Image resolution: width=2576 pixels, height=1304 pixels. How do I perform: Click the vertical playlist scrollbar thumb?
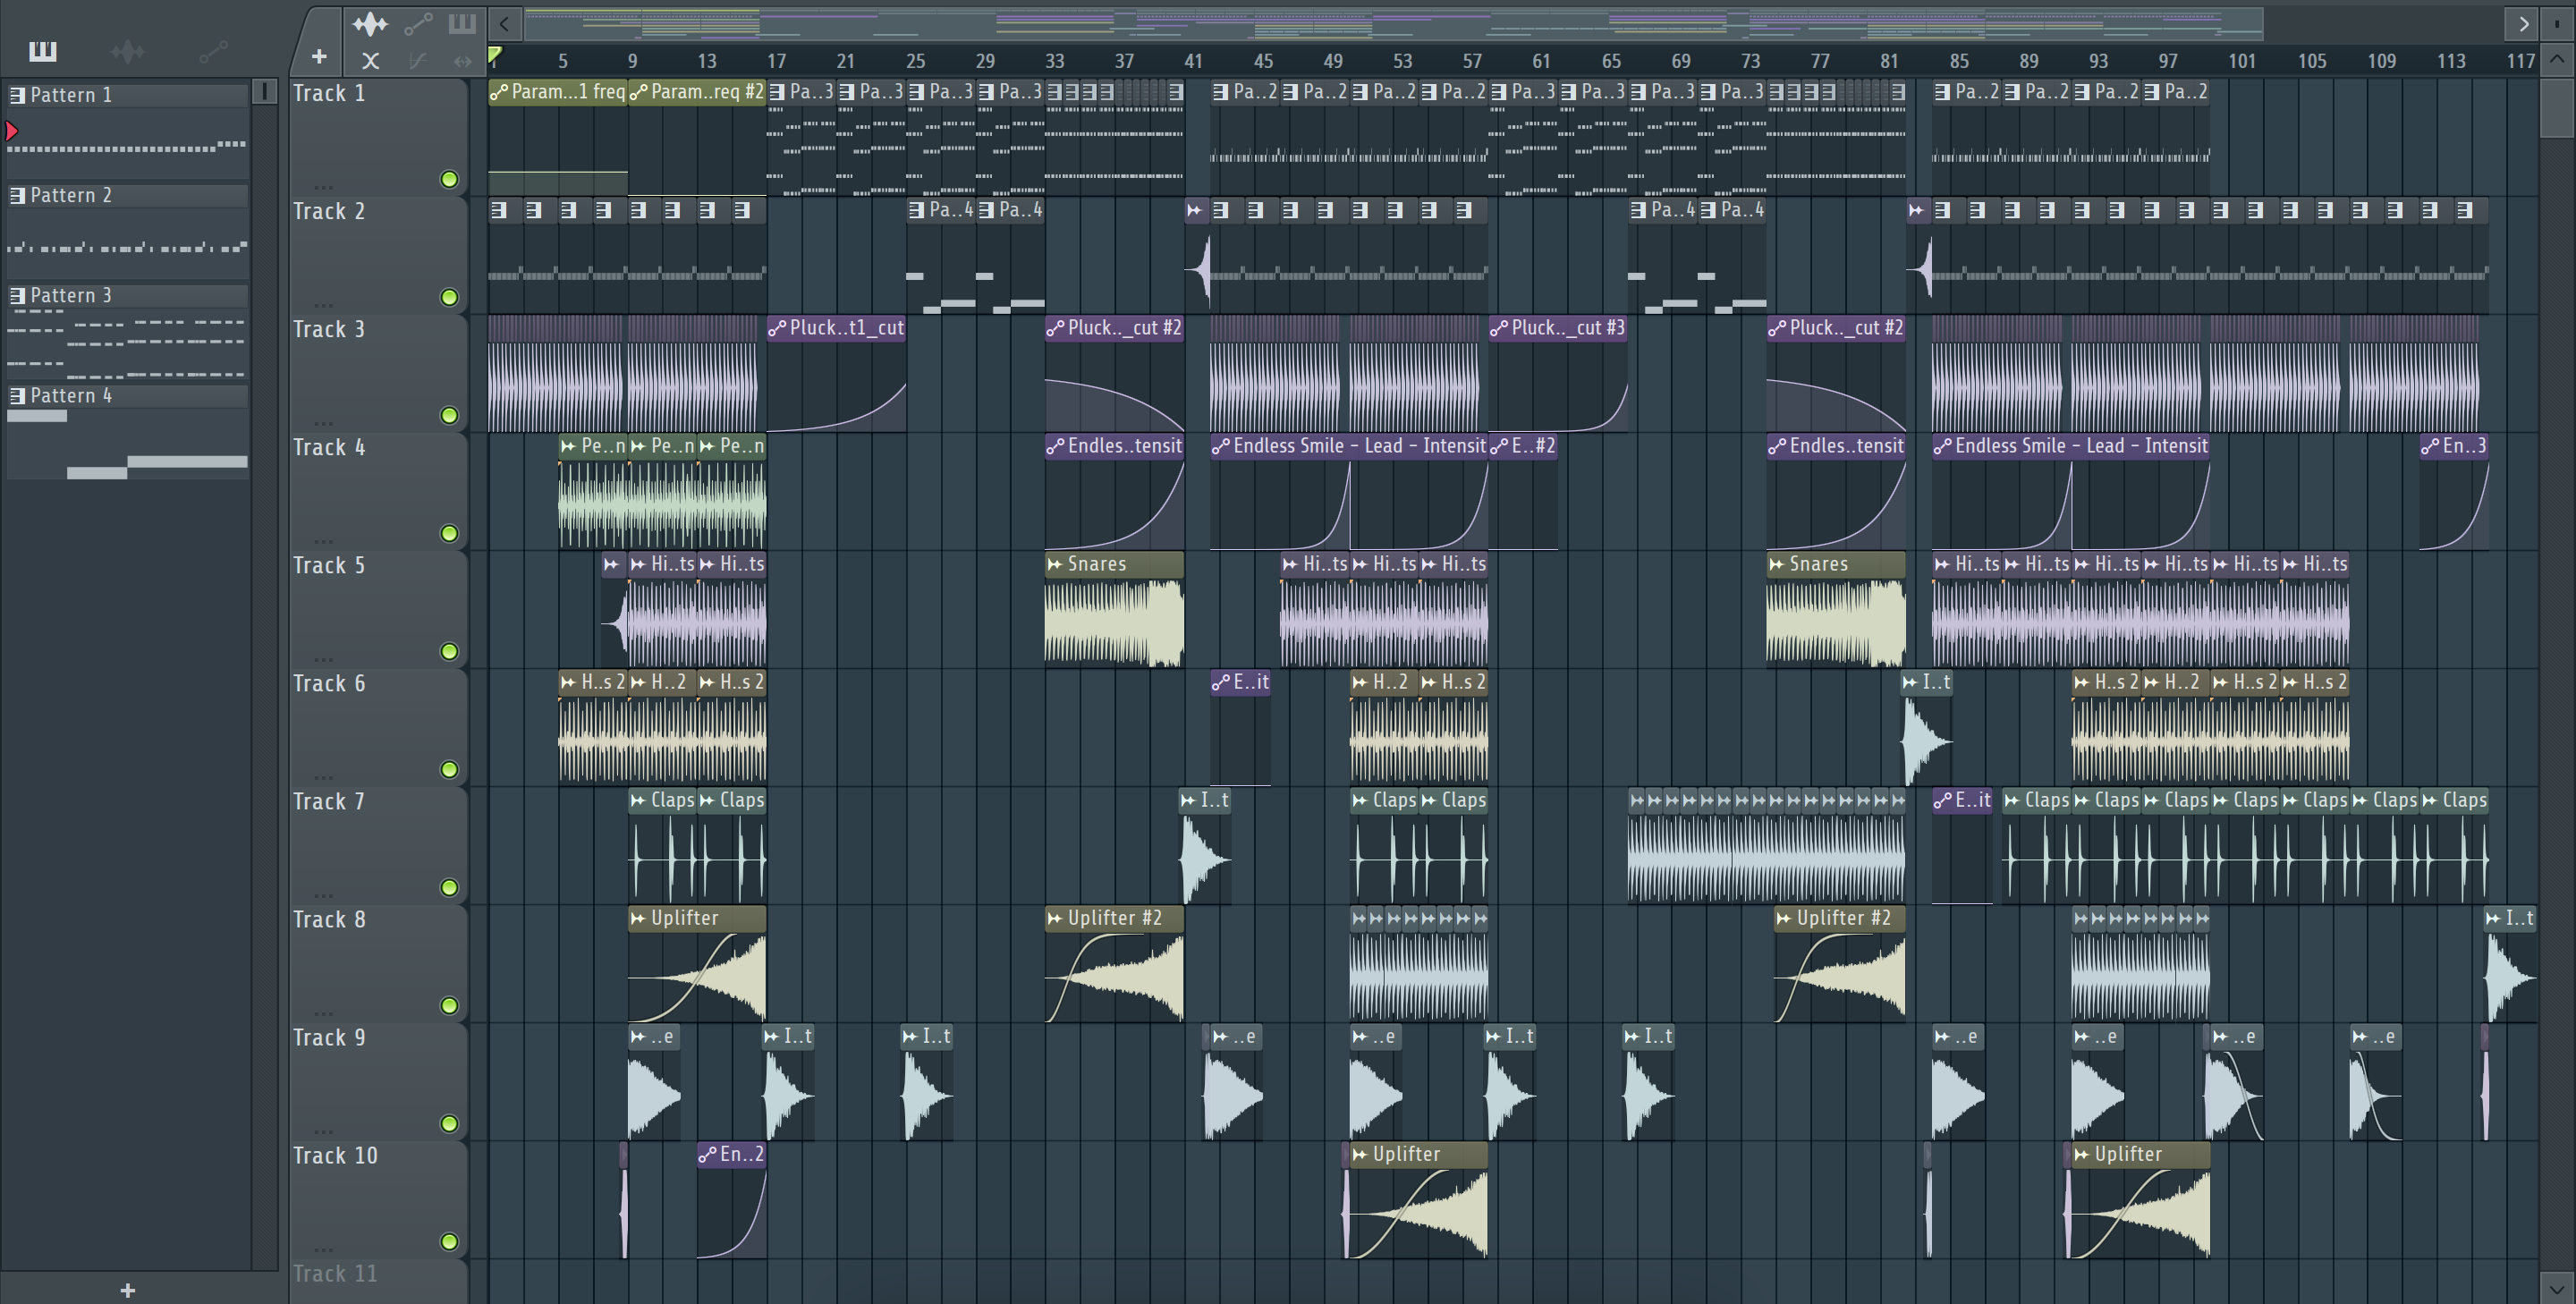(2557, 108)
